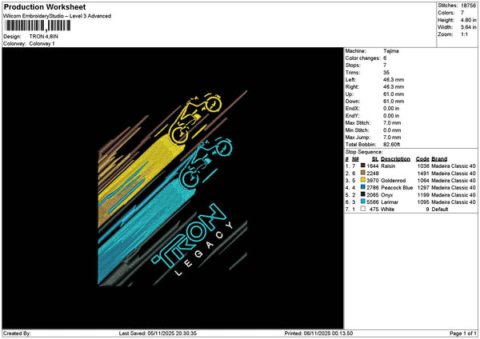Screen dimensions: 480x339
Task: Click the EndY: label
Action: click(352, 116)
